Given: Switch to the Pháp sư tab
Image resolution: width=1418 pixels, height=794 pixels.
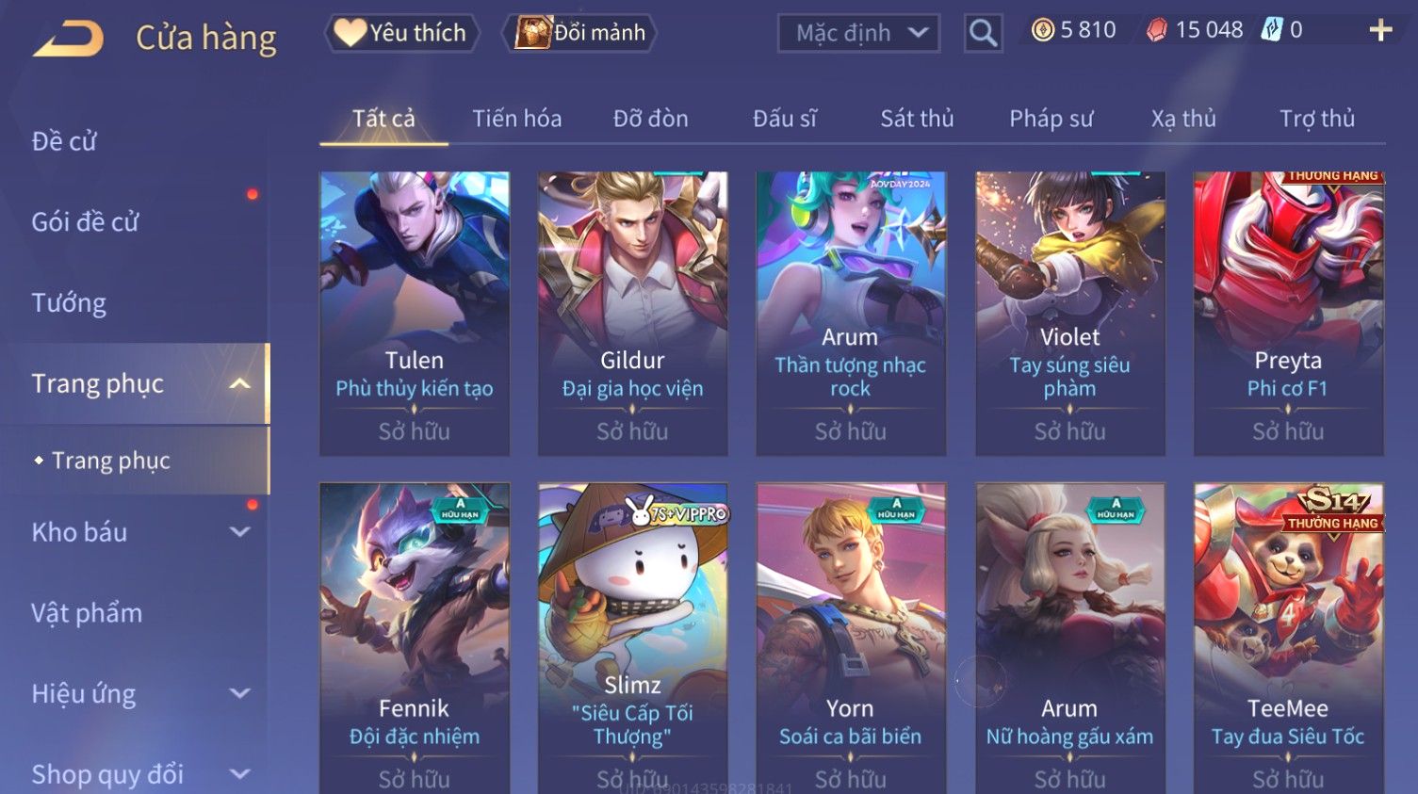Looking at the screenshot, I should (1051, 119).
